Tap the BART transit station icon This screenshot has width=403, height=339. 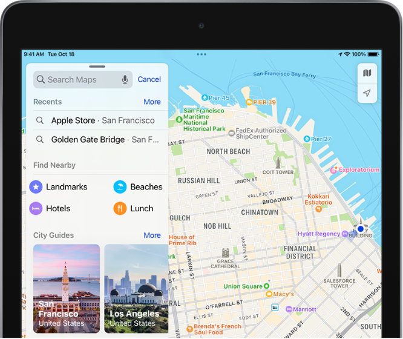pyautogui.click(x=275, y=308)
